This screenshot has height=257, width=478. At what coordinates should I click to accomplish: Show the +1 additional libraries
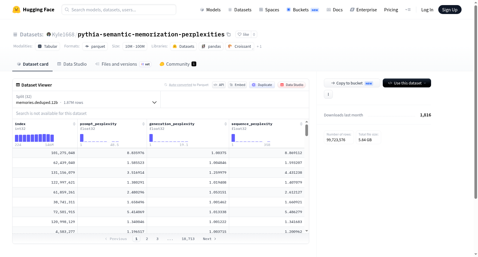[259, 47]
